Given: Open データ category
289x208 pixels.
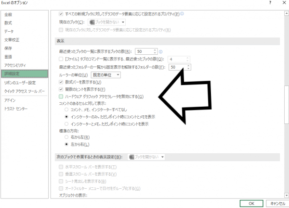Looking at the screenshot, I should [25, 31].
